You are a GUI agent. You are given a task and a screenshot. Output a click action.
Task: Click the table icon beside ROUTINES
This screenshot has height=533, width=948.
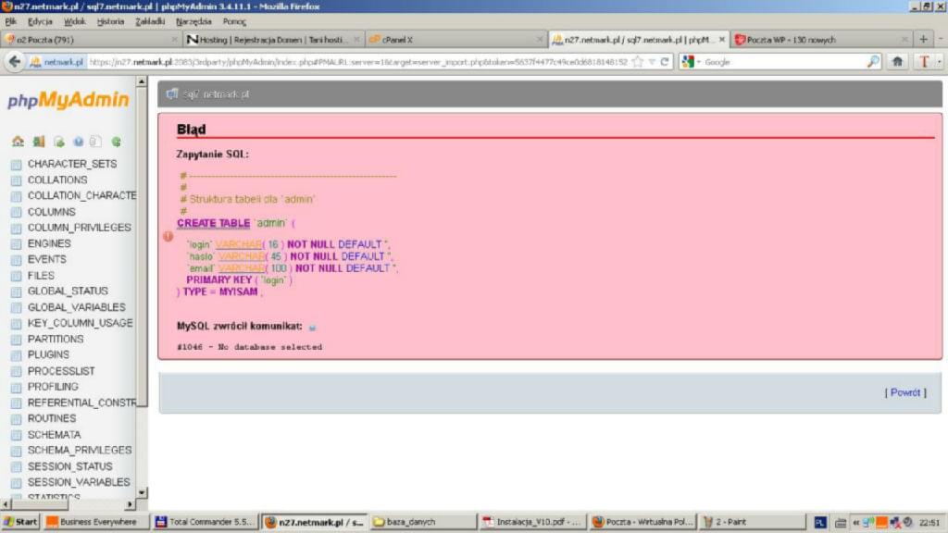[17, 419]
